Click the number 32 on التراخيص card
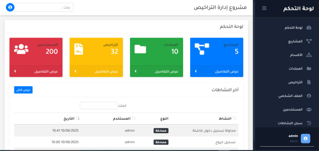The image size is (319, 151). click(114, 52)
